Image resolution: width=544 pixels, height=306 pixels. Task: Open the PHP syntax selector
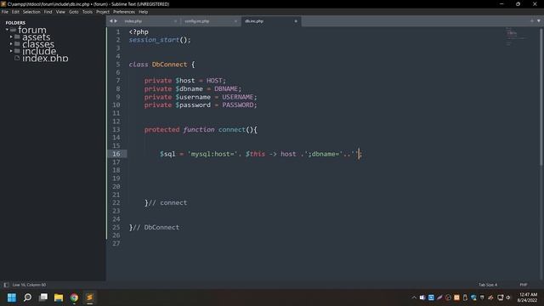(x=524, y=285)
